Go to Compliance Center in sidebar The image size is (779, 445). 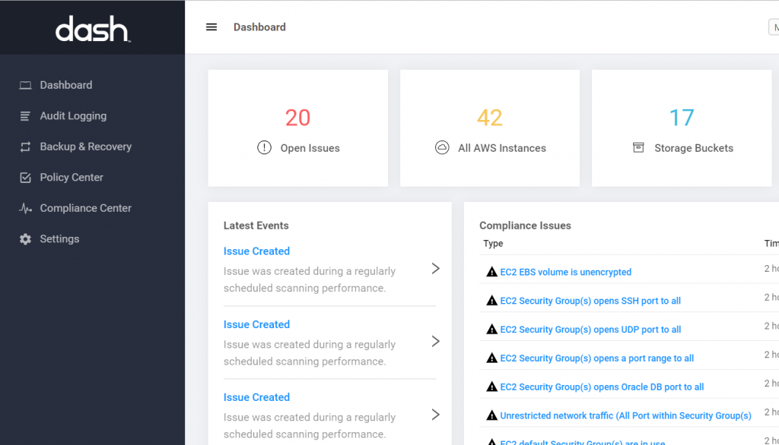tap(85, 208)
